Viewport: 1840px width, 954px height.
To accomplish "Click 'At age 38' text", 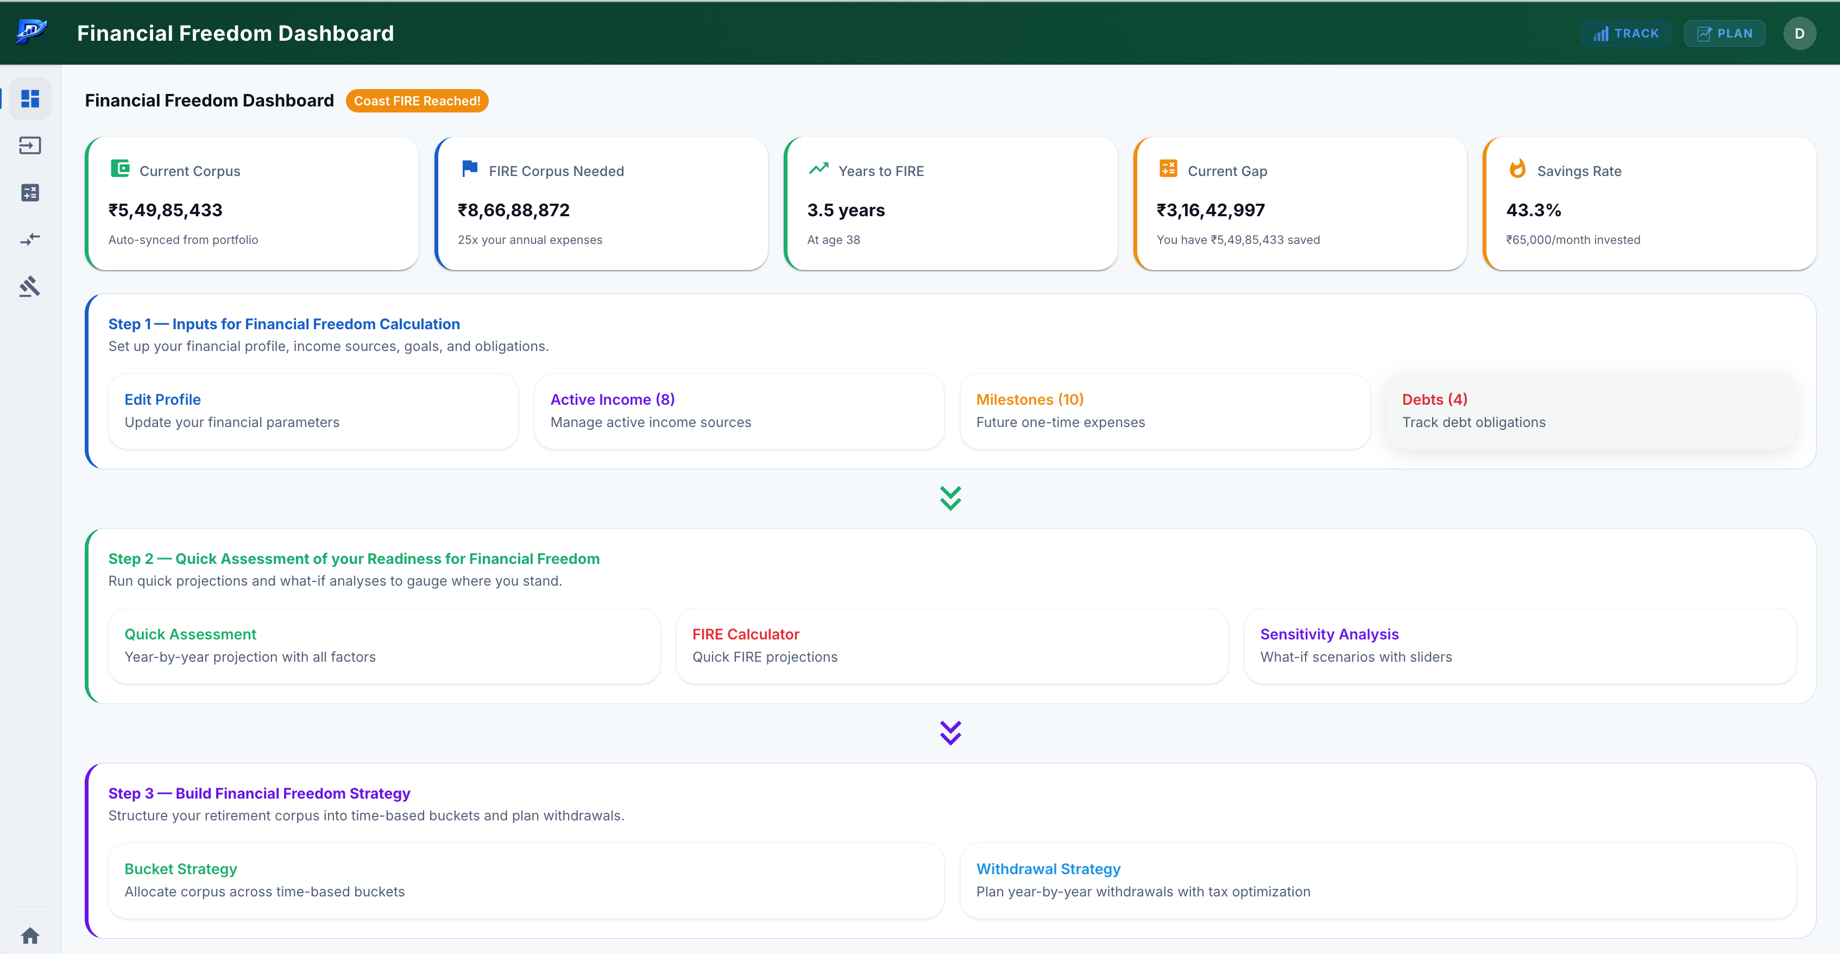I will click(833, 240).
